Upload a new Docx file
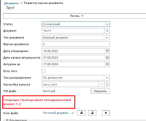146x121 pixels. click(x=92, y=113)
